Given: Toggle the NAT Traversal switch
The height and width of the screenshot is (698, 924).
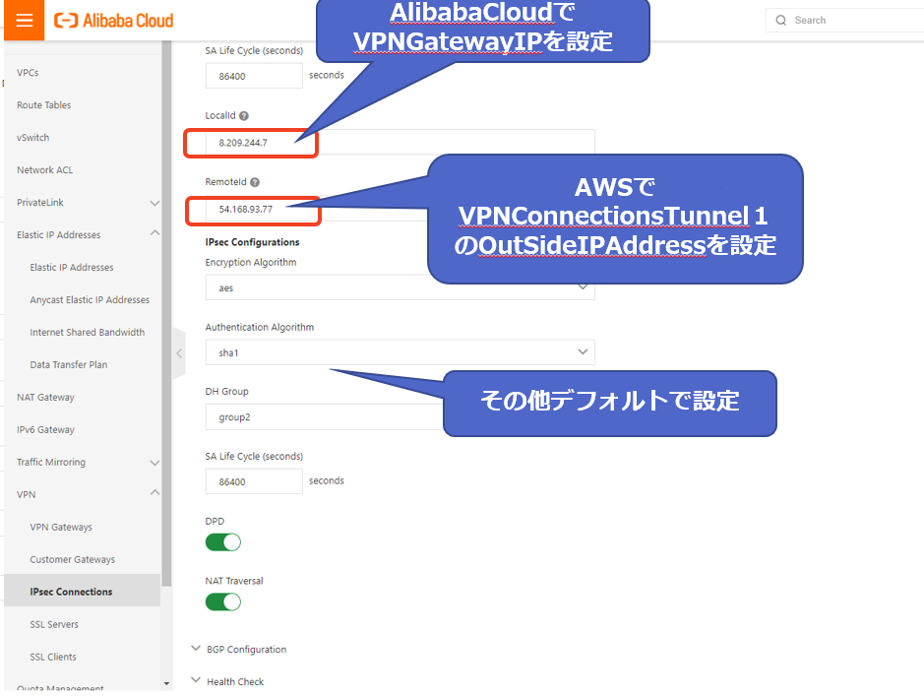Looking at the screenshot, I should [x=222, y=602].
